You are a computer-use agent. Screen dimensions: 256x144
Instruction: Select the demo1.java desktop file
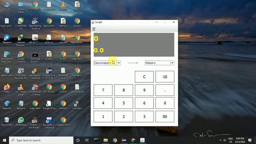click(7, 72)
